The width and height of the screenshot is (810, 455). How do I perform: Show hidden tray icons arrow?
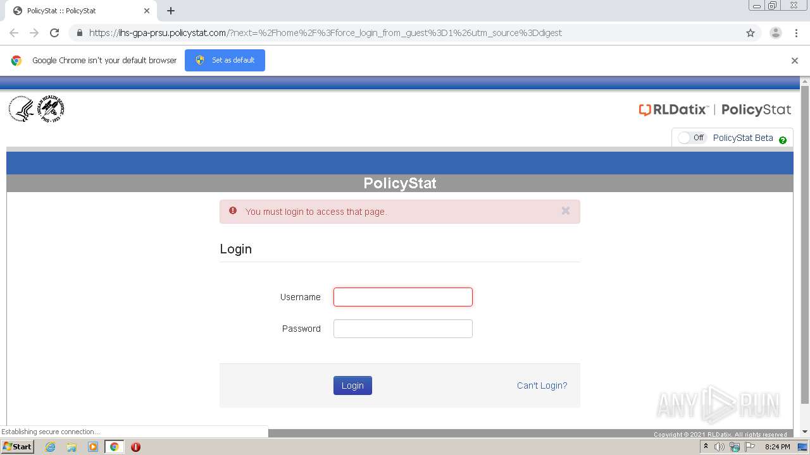point(706,447)
